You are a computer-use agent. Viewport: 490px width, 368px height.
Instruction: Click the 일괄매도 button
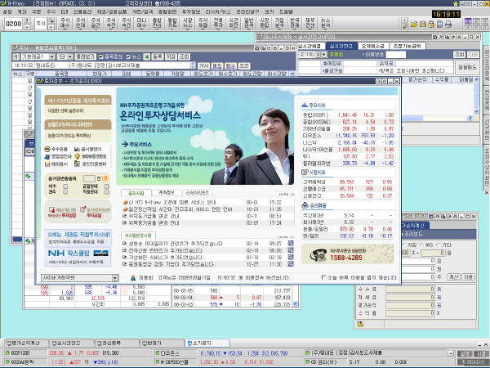click(467, 67)
